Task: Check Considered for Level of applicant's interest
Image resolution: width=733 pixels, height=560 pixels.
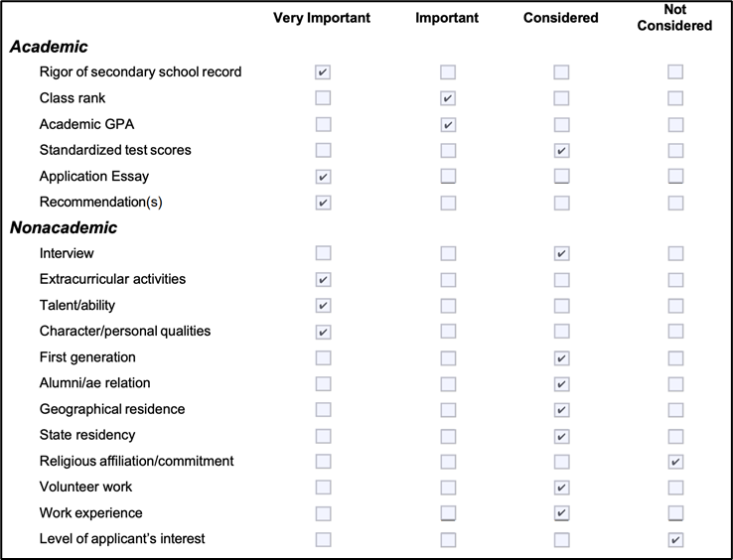Action: click(x=561, y=539)
